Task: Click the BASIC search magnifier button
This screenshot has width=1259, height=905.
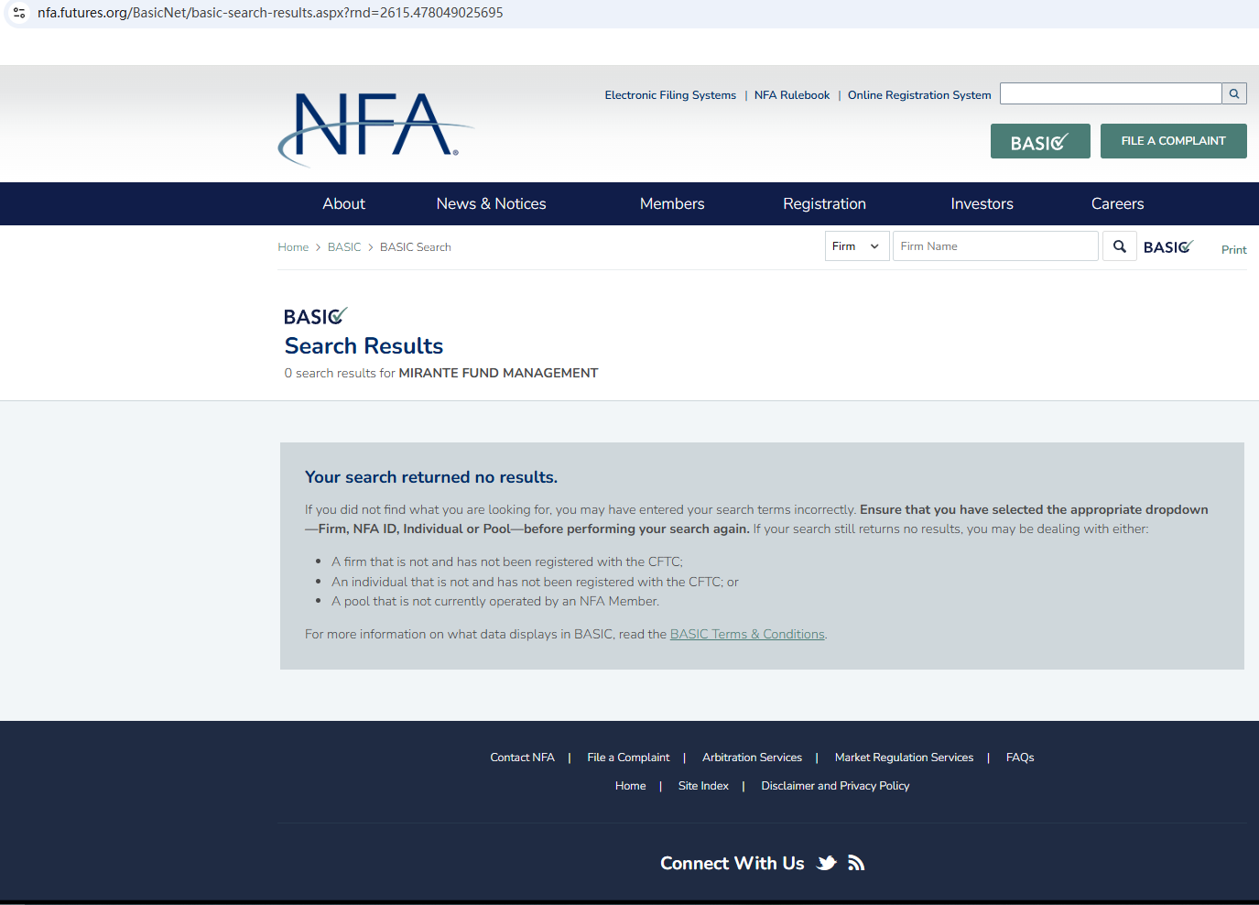Action: tap(1119, 246)
